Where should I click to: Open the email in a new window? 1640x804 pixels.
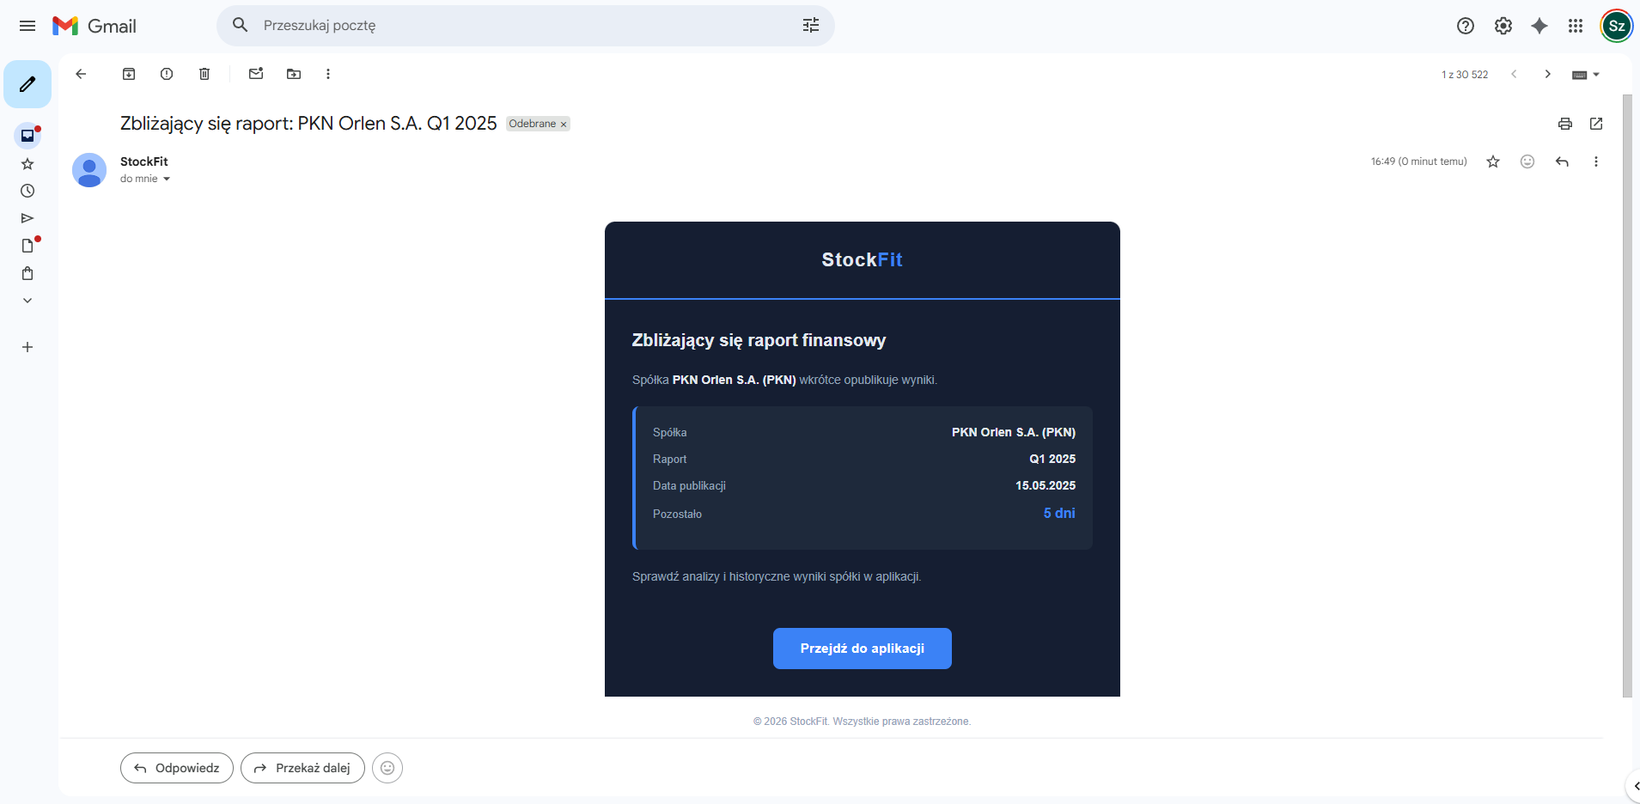pyautogui.click(x=1596, y=124)
